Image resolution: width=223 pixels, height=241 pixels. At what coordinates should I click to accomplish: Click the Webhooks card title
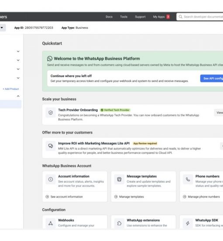[66, 220]
